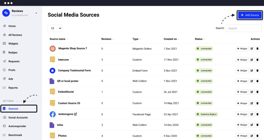
Task: Delete the tsfas source
Action: click(x=257, y=125)
